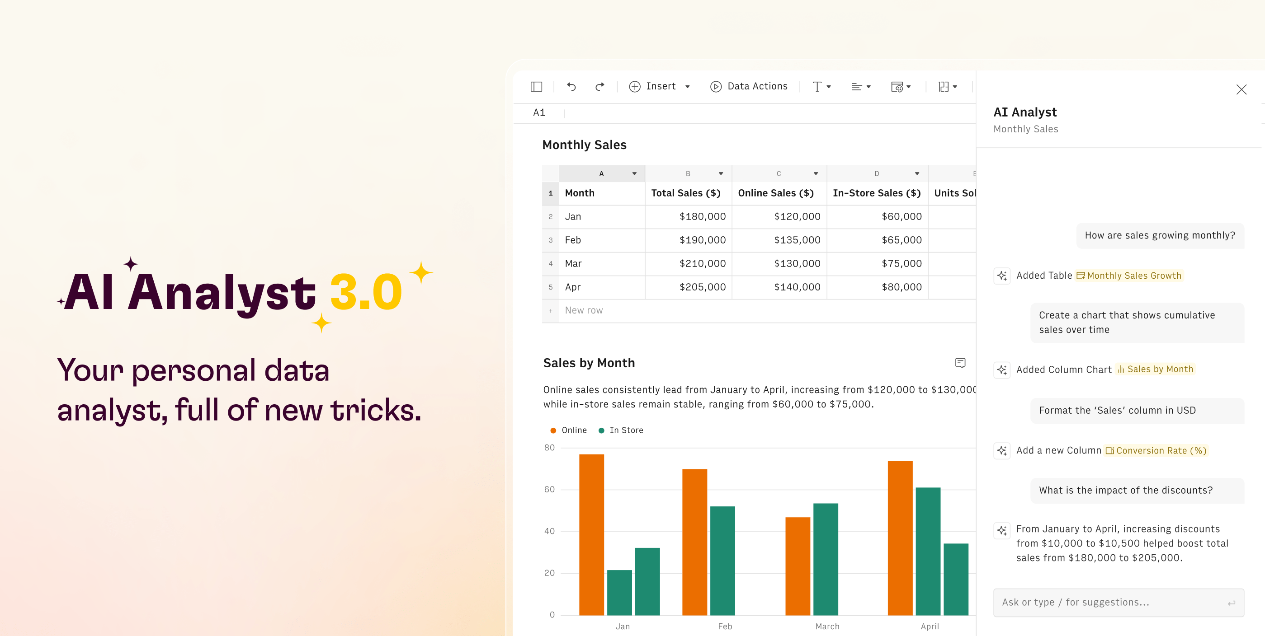
Task: Click the 'Create a chart that shows cumulative' message
Action: pyautogui.click(x=1138, y=323)
